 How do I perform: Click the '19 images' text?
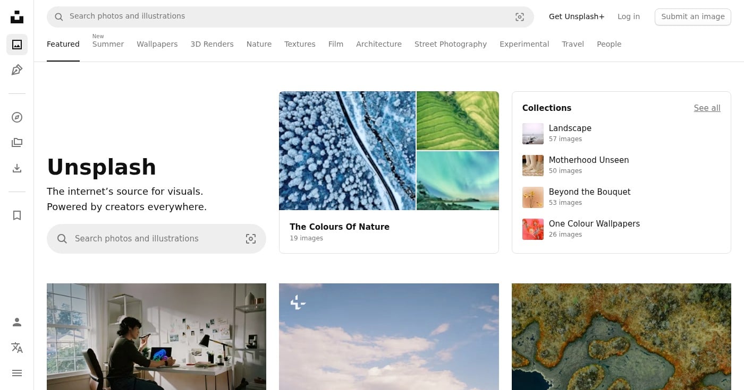click(306, 238)
